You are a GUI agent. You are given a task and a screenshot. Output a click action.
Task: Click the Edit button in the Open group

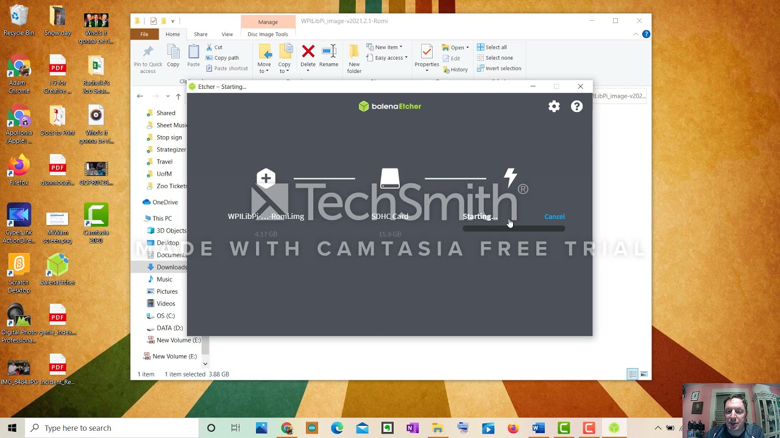point(452,58)
